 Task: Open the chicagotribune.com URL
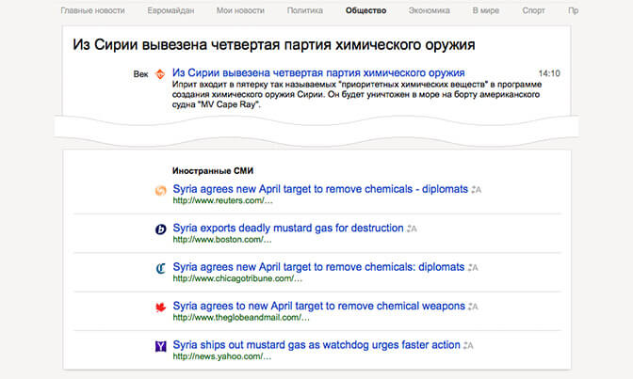237,278
